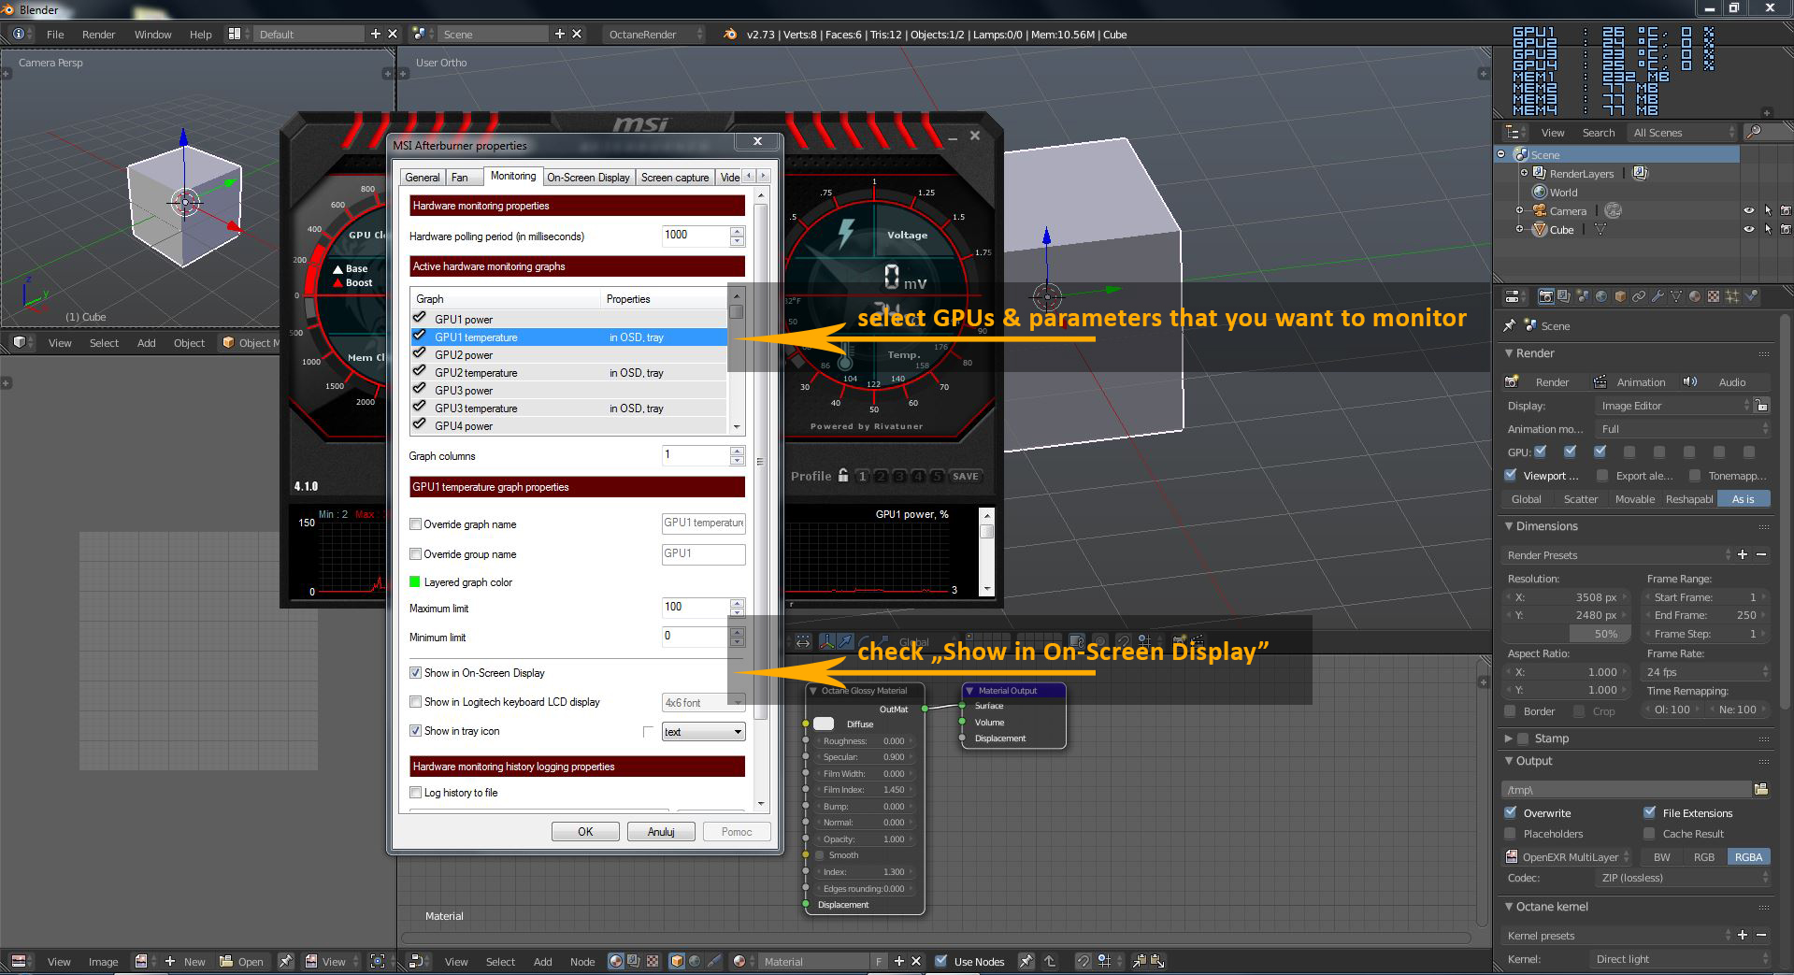
Task: Uncheck the GPU1 temperature graph checkbox
Action: pos(420,336)
